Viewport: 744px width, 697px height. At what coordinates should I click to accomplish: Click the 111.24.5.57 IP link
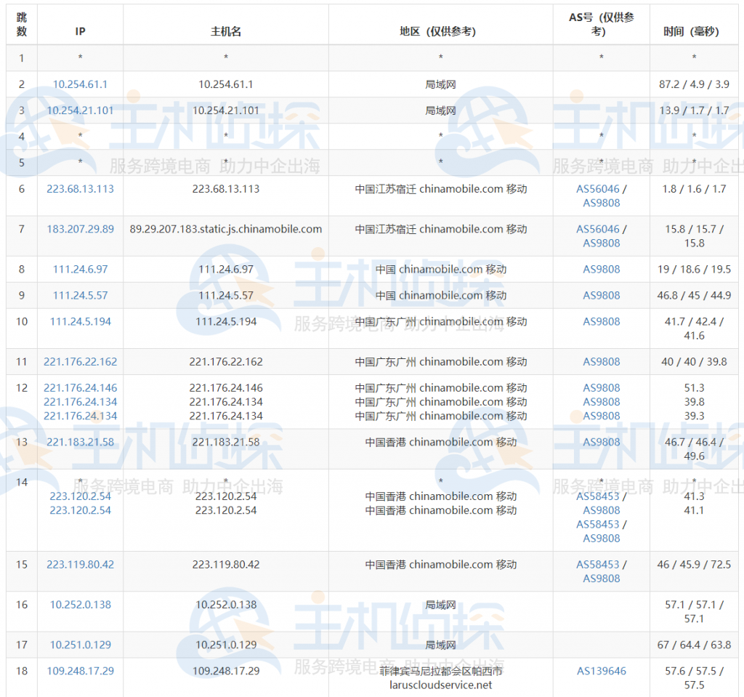[x=80, y=296]
